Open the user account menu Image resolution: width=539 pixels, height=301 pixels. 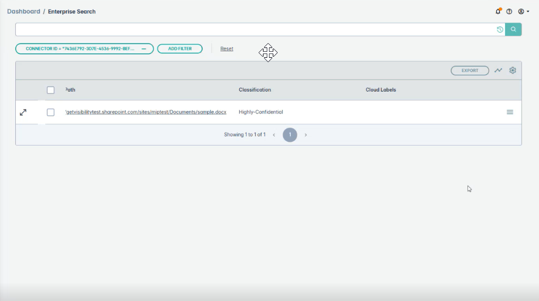click(523, 11)
